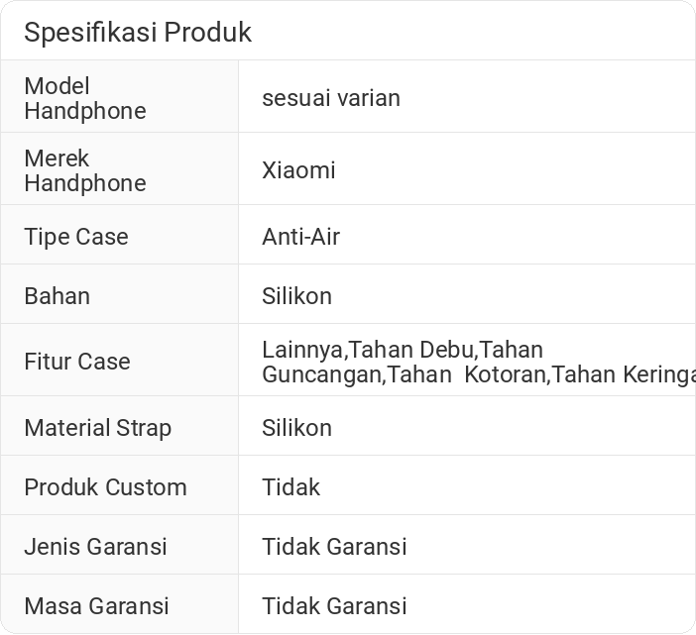This screenshot has height=635, width=696.
Task: Click the Xiaomi brand value
Action: (298, 170)
